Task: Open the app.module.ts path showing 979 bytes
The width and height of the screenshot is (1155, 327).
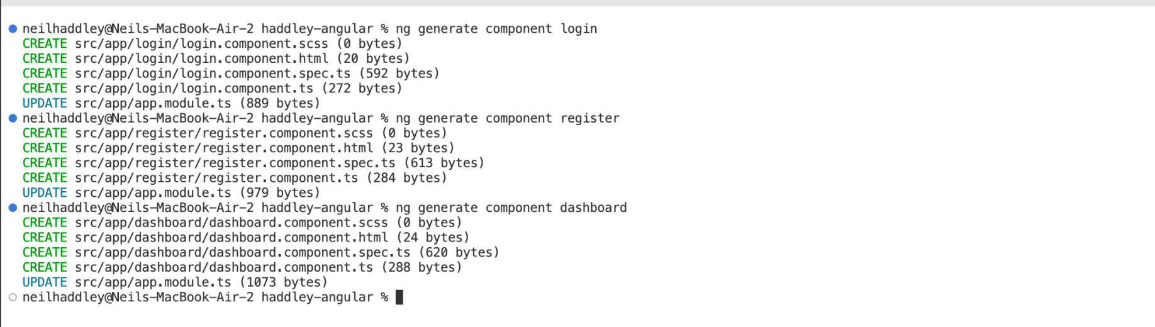Action: [x=153, y=193]
